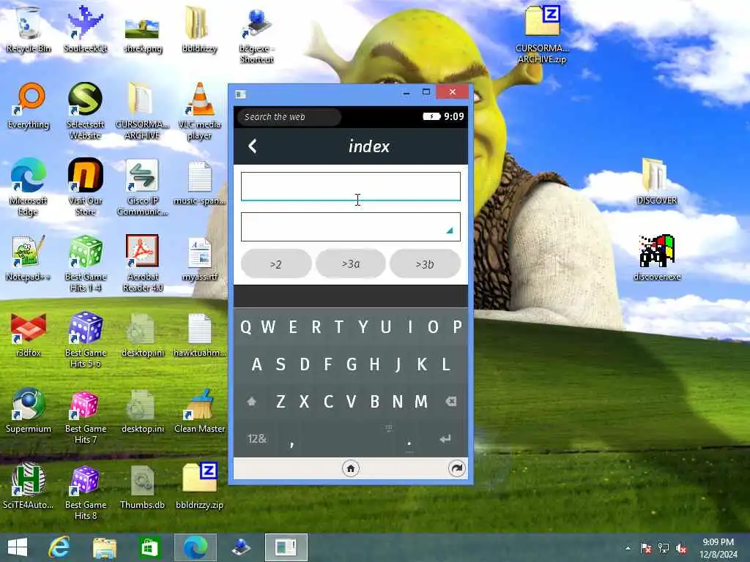Select the music-span file icon
The height and width of the screenshot is (562, 750).
tap(199, 182)
